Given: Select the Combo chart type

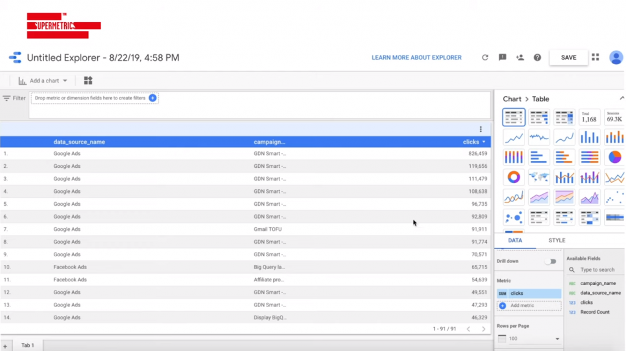Looking at the screenshot, I should point(564,177).
